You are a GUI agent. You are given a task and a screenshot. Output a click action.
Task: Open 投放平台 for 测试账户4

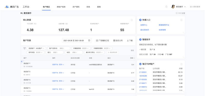tap(55, 89)
